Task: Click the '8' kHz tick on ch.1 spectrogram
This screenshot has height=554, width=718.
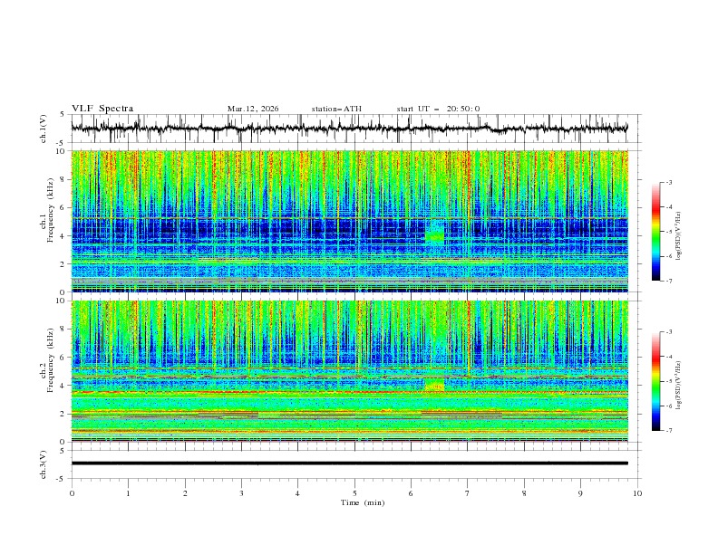Action: click(x=63, y=179)
